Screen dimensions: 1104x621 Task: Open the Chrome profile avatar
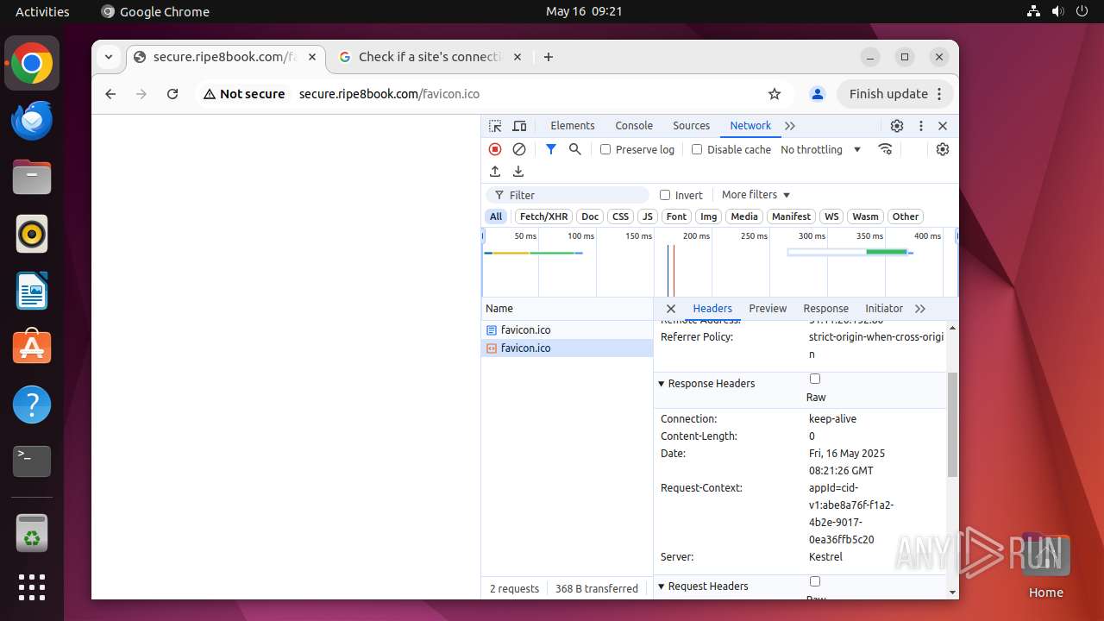pyautogui.click(x=818, y=94)
